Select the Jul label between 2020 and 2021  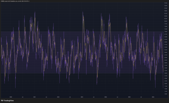[23, 97]
